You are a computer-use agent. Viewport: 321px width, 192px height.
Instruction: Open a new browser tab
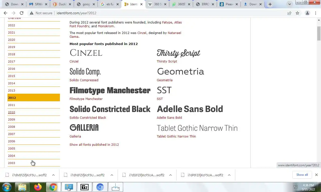[270, 4]
